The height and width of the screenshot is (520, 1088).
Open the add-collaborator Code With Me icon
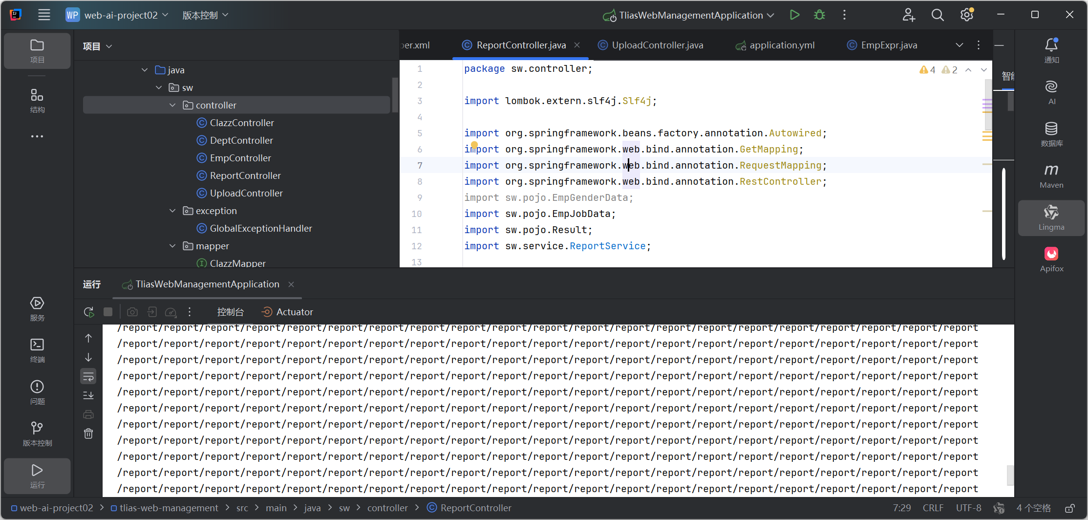click(x=909, y=15)
